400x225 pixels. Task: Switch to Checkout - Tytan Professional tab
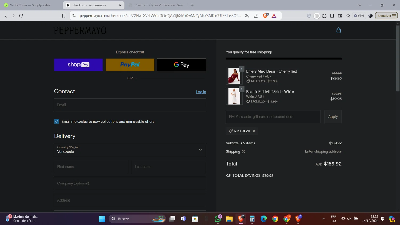tap(156, 5)
